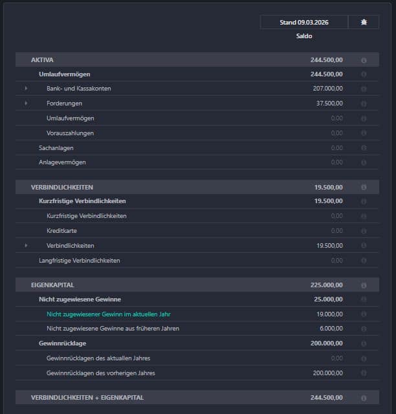This screenshot has width=396, height=414.
Task: Click the round icon on EIGENKAPITAL row
Action: 364,285
